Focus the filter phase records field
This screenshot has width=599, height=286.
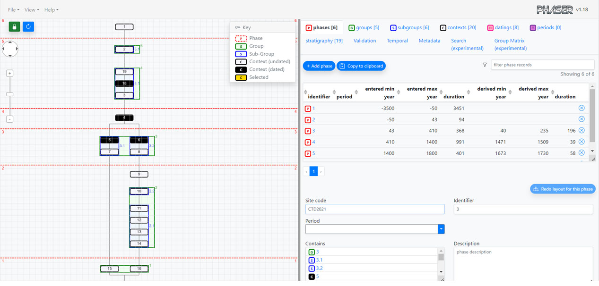[x=542, y=65]
